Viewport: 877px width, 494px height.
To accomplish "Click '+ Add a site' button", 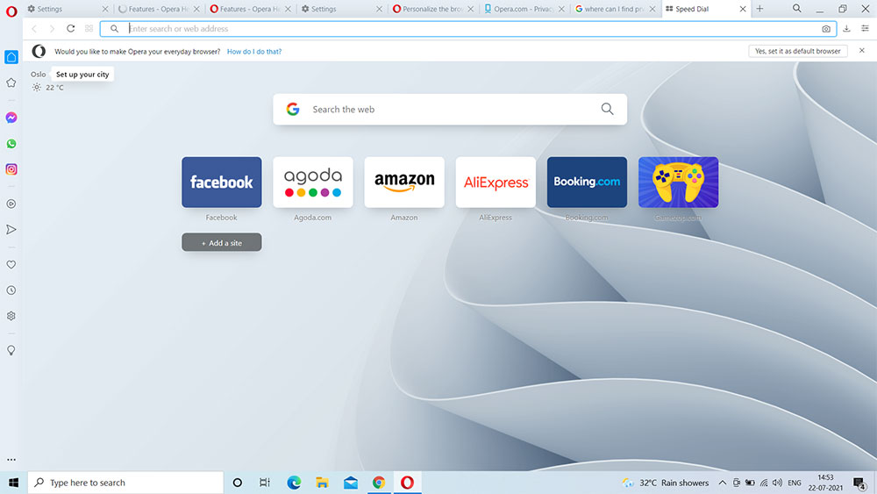I will (x=222, y=242).
